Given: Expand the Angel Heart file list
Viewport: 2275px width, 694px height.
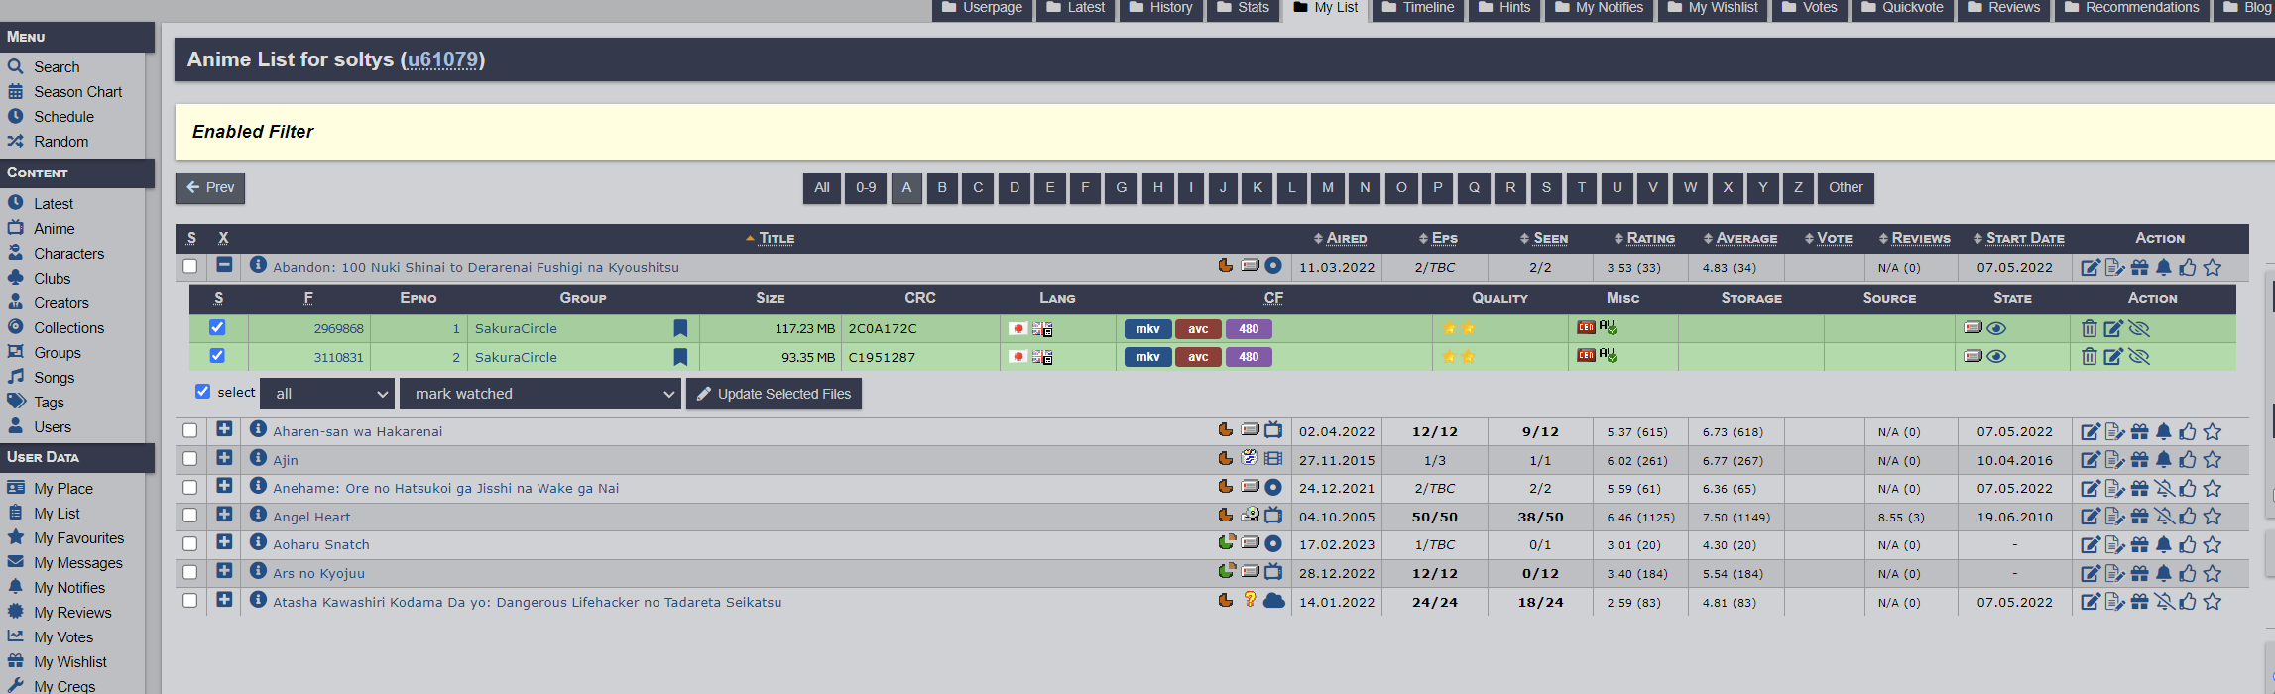Looking at the screenshot, I should click(x=224, y=515).
